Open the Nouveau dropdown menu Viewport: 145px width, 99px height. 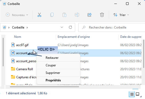tap(17, 15)
